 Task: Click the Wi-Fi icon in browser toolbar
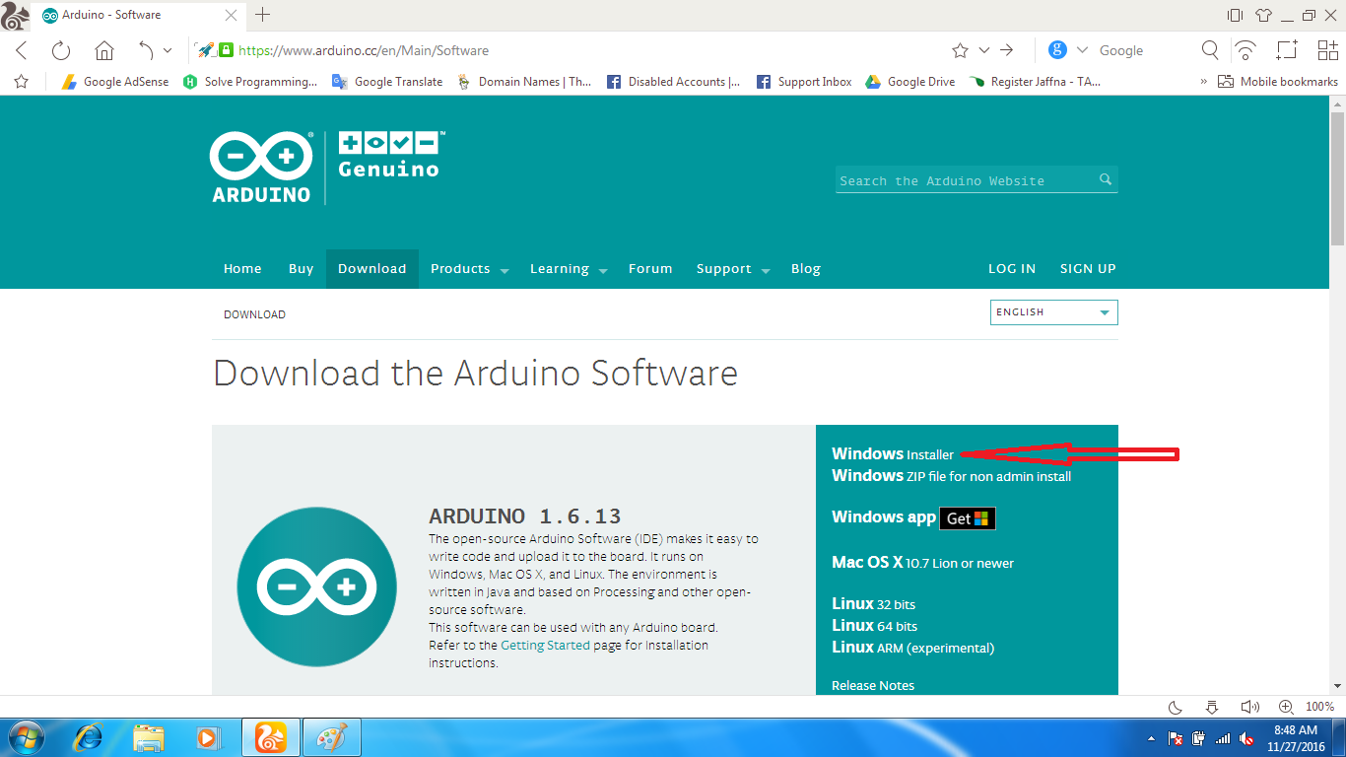pos(1245,49)
